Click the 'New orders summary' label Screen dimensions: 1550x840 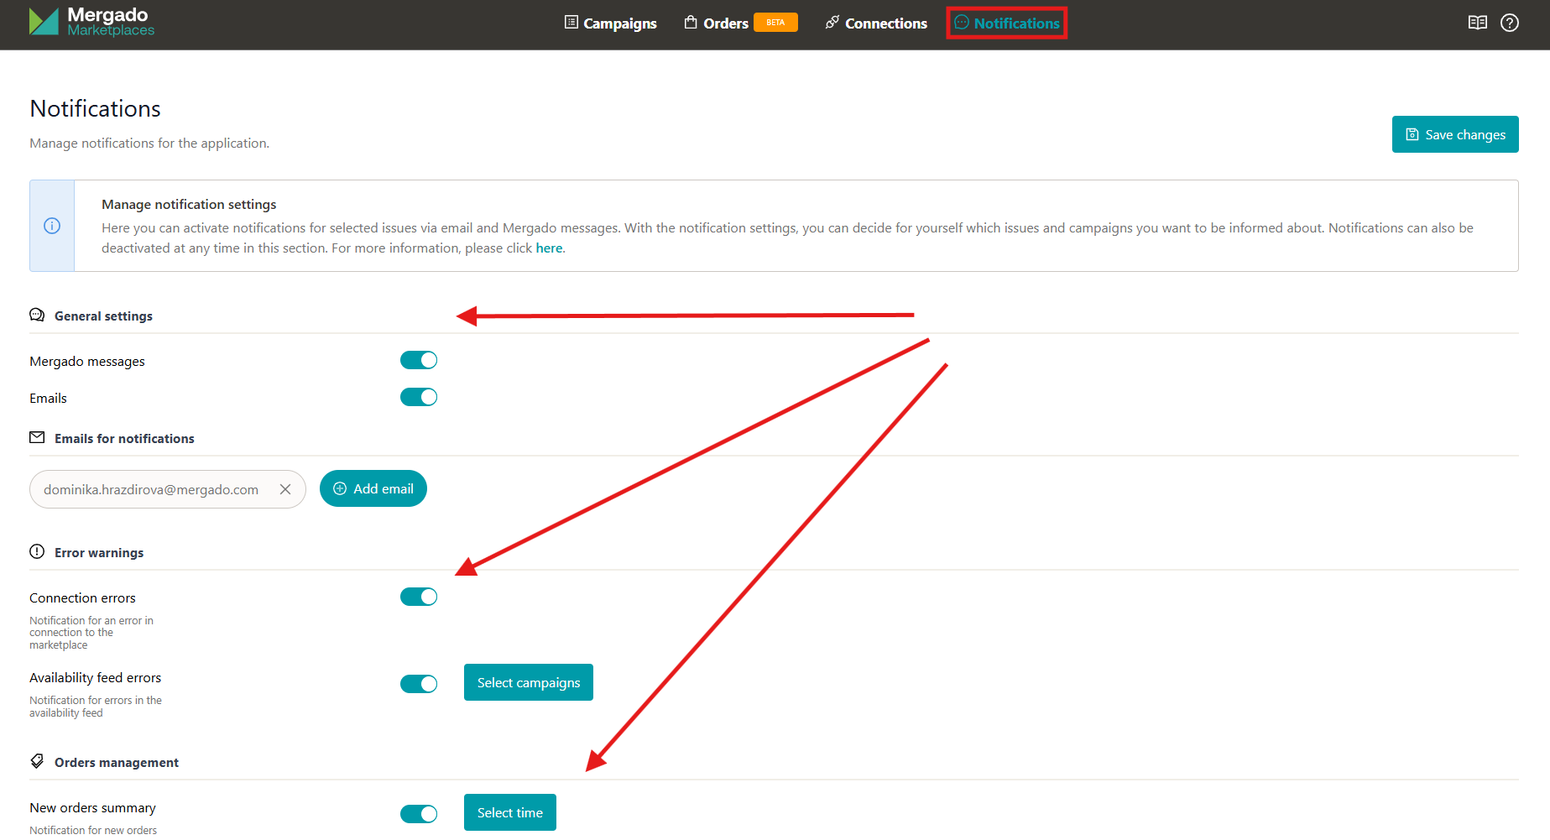92,808
